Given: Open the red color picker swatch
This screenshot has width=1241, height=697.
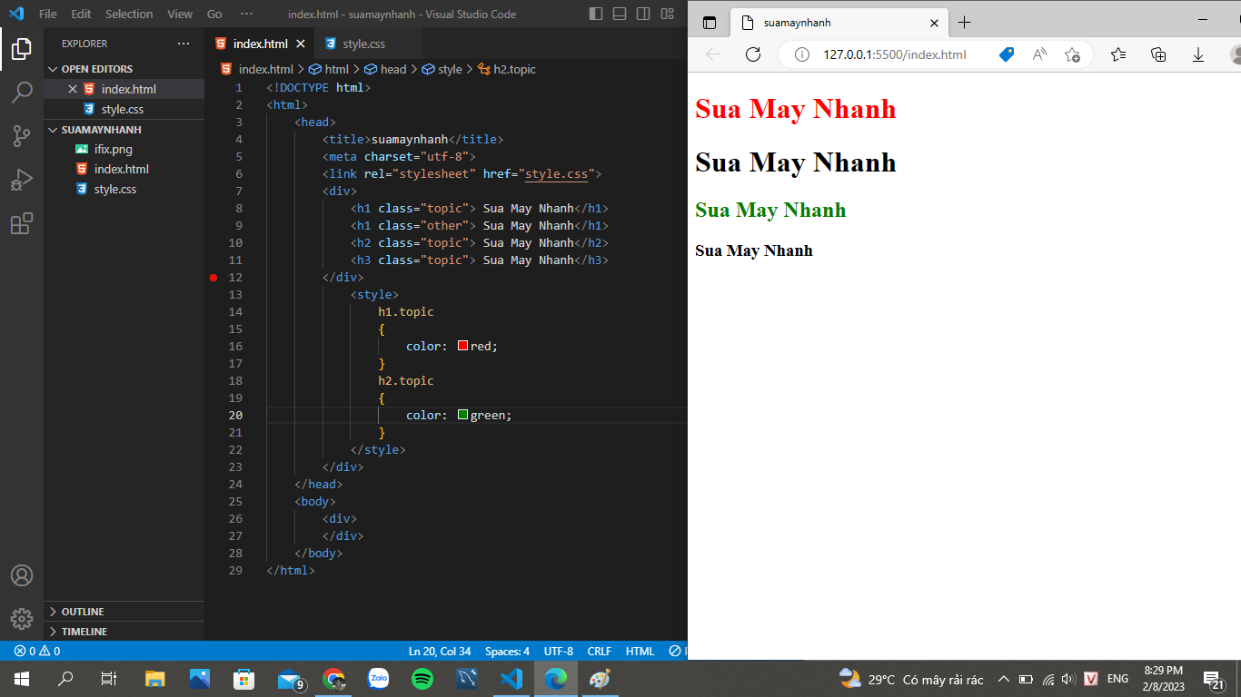Looking at the screenshot, I should tap(462, 346).
